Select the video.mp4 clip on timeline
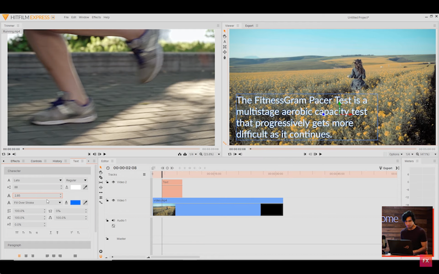Screen dimensions: 439x274 [218, 207]
